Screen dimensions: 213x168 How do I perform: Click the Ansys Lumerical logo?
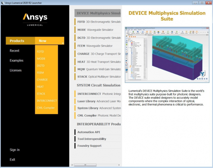pyautogui.click(x=35, y=19)
